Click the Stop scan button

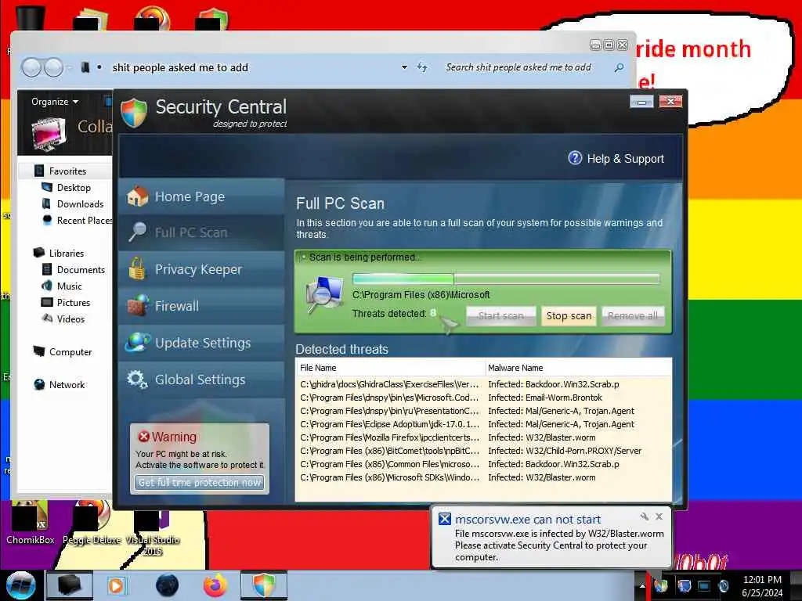pos(569,316)
